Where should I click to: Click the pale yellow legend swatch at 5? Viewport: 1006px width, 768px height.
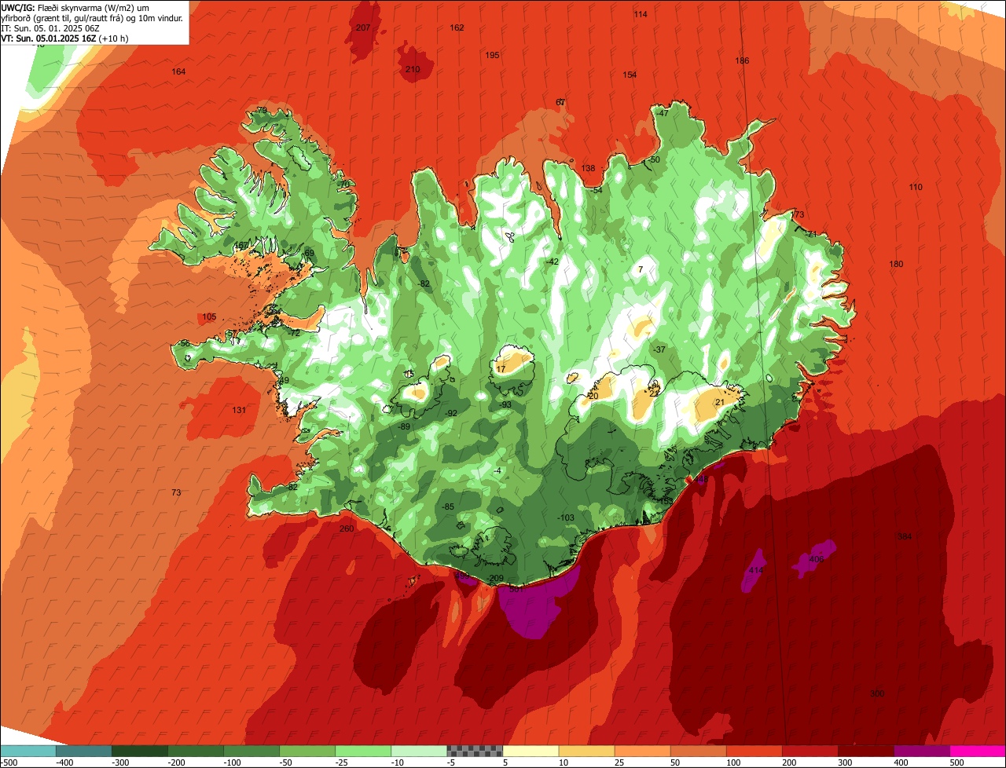coord(531,751)
